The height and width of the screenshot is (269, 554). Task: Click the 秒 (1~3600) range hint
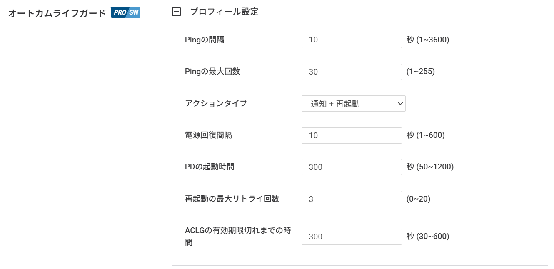(427, 40)
